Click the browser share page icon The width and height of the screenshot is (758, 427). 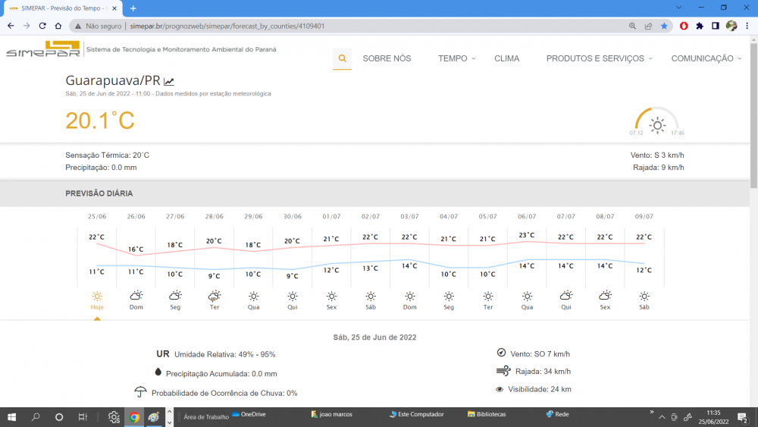(648, 26)
